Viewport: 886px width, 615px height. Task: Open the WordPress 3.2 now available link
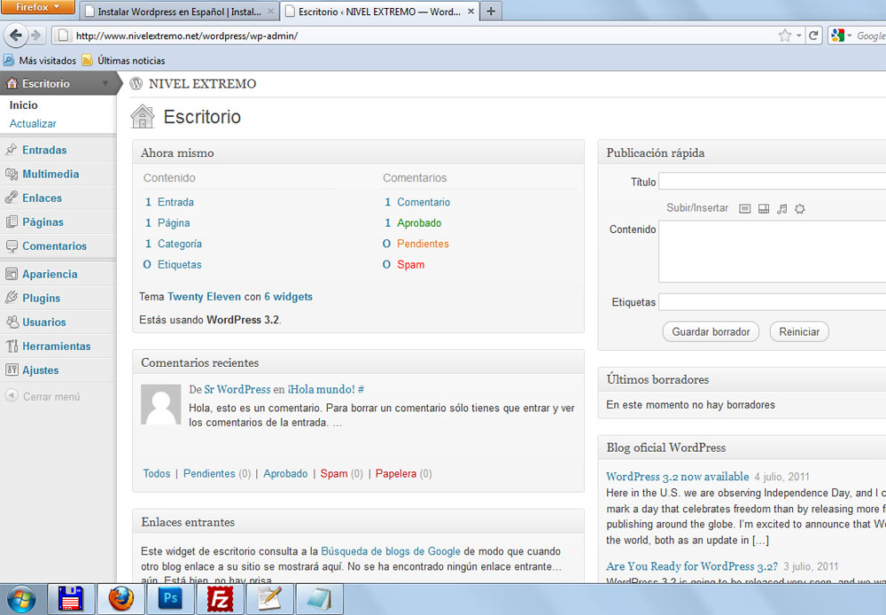677,477
